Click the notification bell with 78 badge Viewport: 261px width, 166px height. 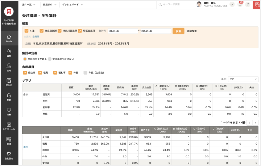[x=240, y=4]
